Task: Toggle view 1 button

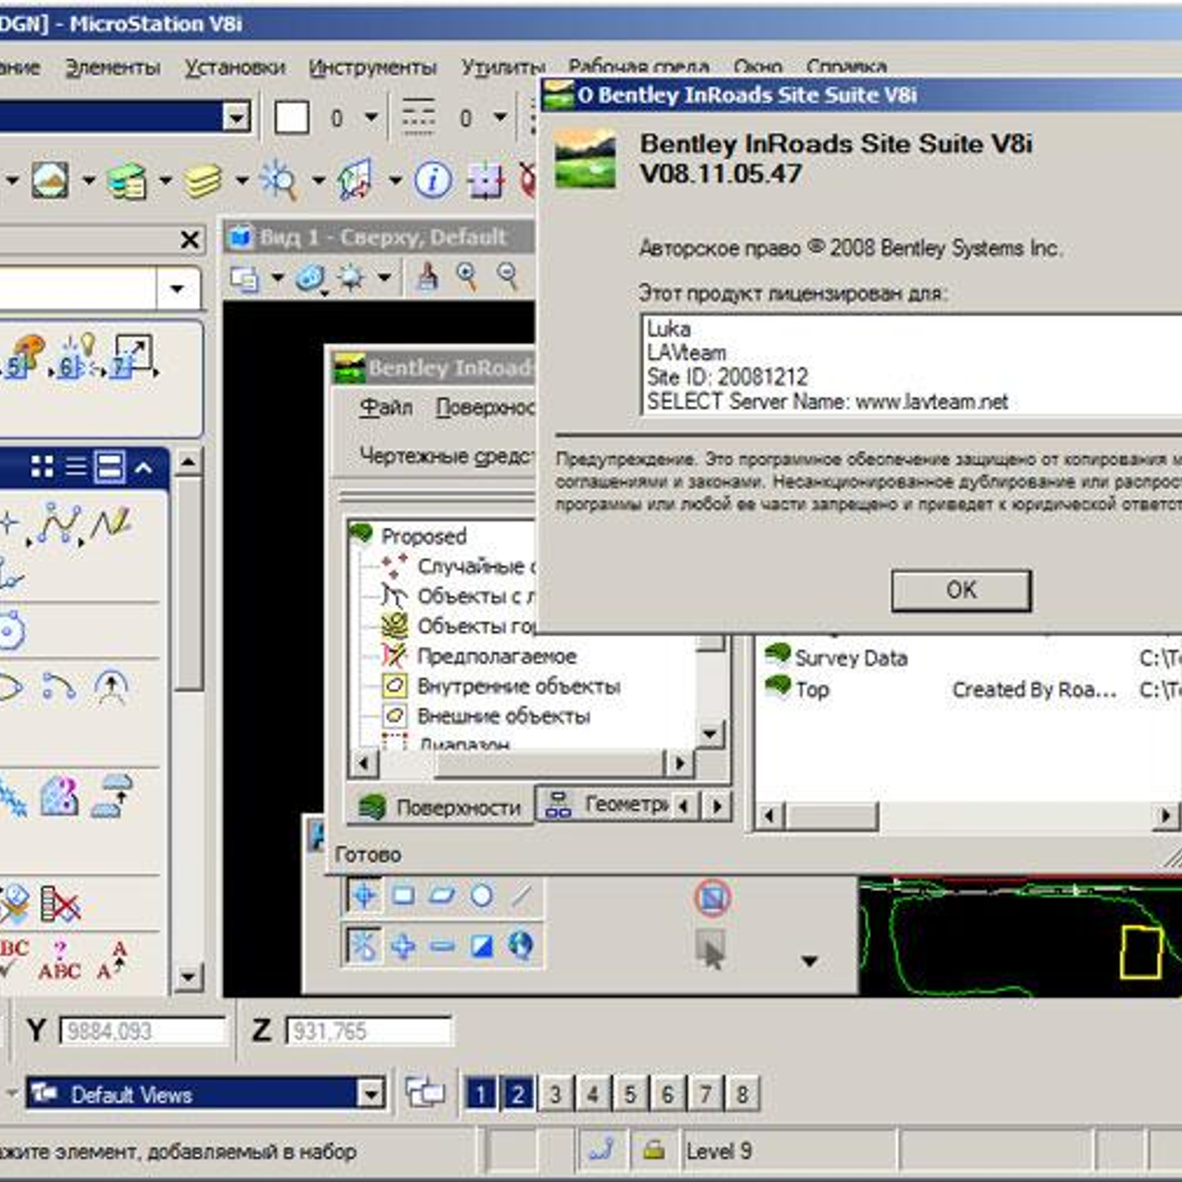Action: tap(480, 1093)
